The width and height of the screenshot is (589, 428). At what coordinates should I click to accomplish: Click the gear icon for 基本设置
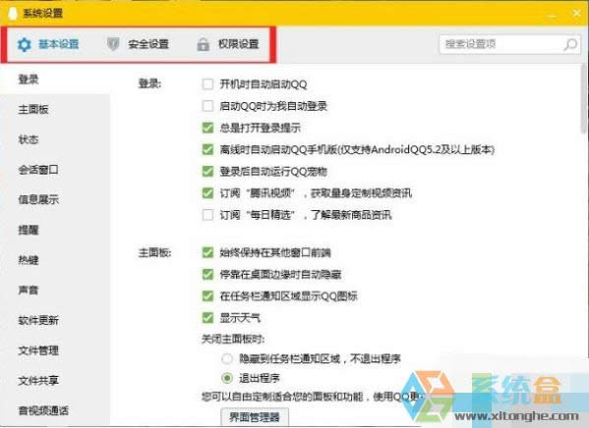25,44
